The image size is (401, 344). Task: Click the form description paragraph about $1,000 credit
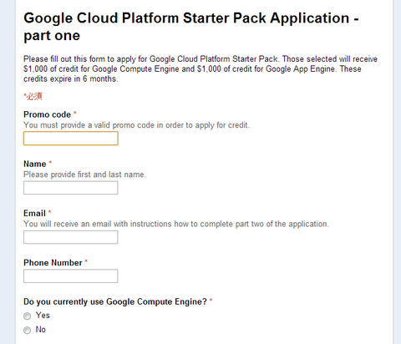[x=200, y=69]
